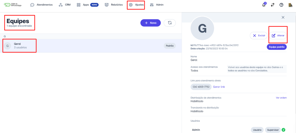Click the transfer arrows icon
Image resolution: width=296 pixels, height=133 pixels.
(272, 5)
